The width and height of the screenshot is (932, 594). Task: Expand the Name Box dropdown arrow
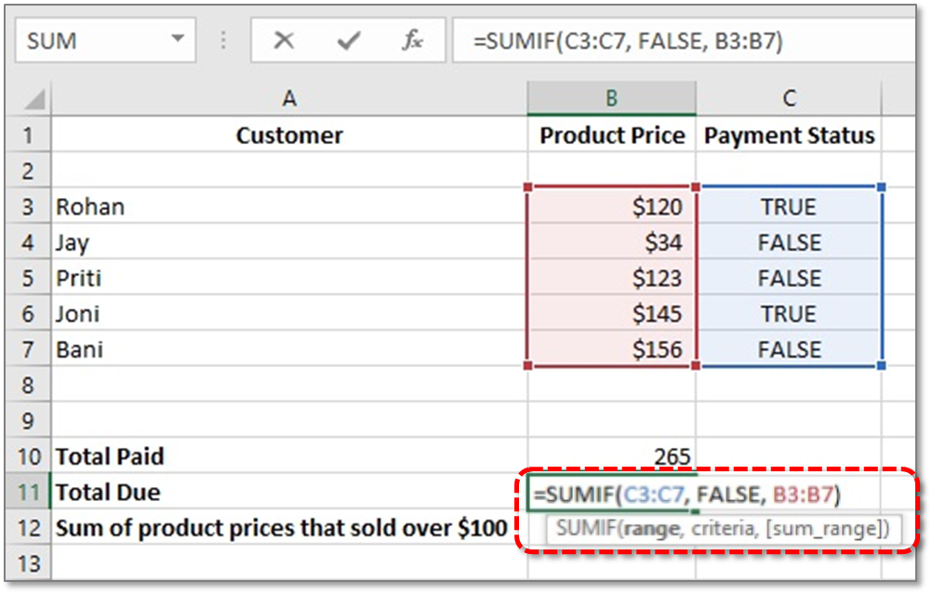coord(177,39)
